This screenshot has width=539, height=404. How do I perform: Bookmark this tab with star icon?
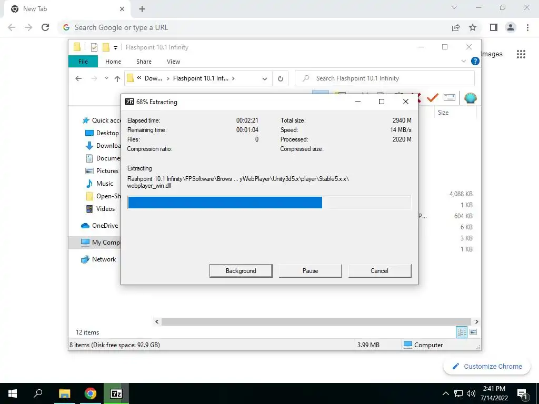point(473,27)
